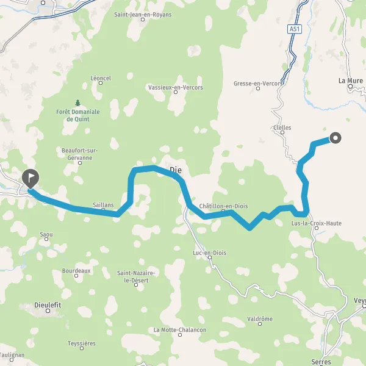This screenshot has width=366, height=366.
Task: Click the Gresse-en-Vercors label
Action: click(258, 84)
